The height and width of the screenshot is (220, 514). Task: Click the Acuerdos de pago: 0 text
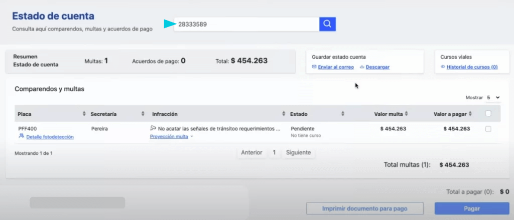[x=159, y=61]
